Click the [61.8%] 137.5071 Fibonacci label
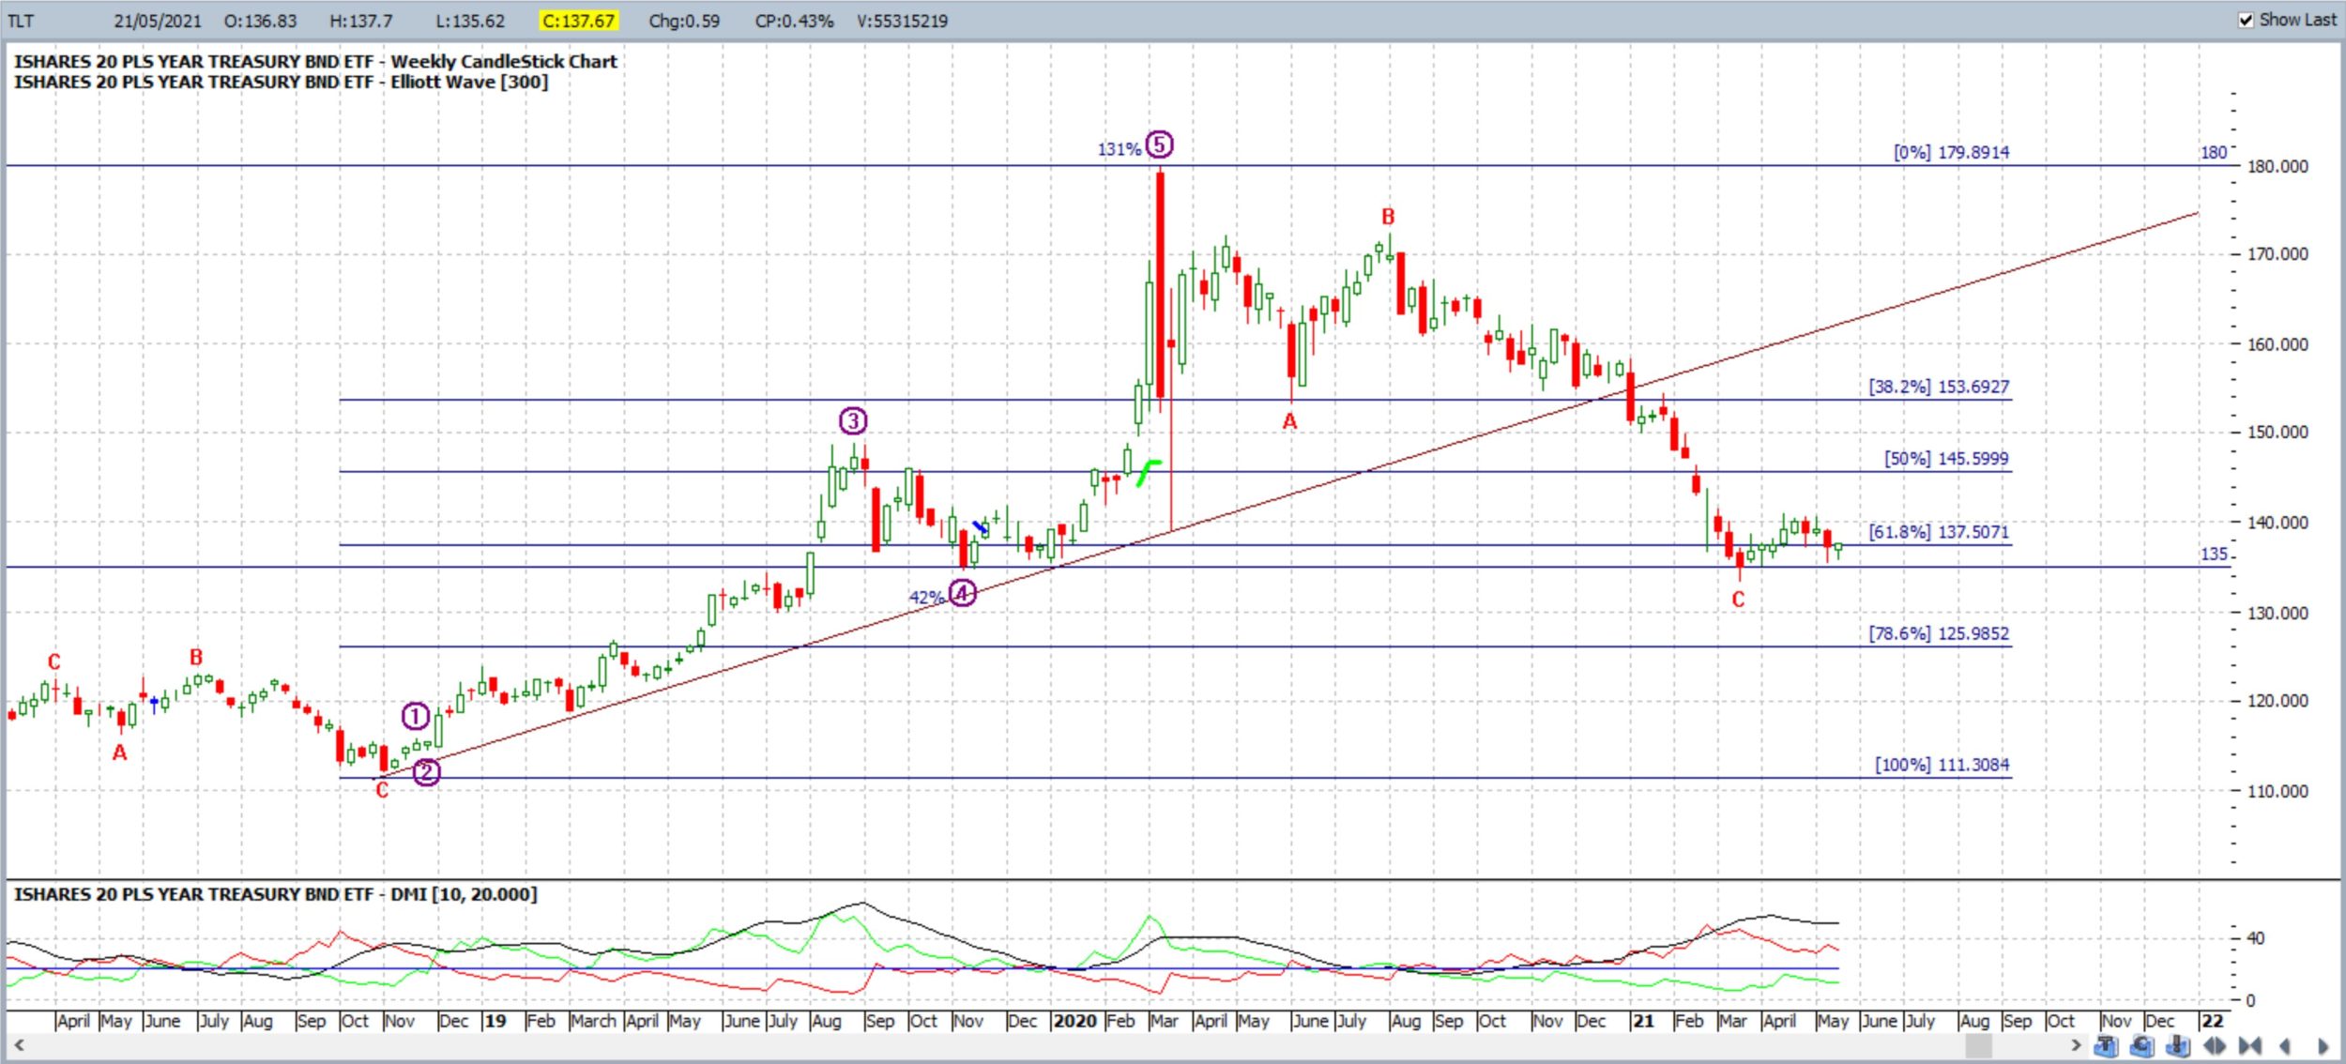This screenshot has height=1064, width=2346. [1939, 532]
